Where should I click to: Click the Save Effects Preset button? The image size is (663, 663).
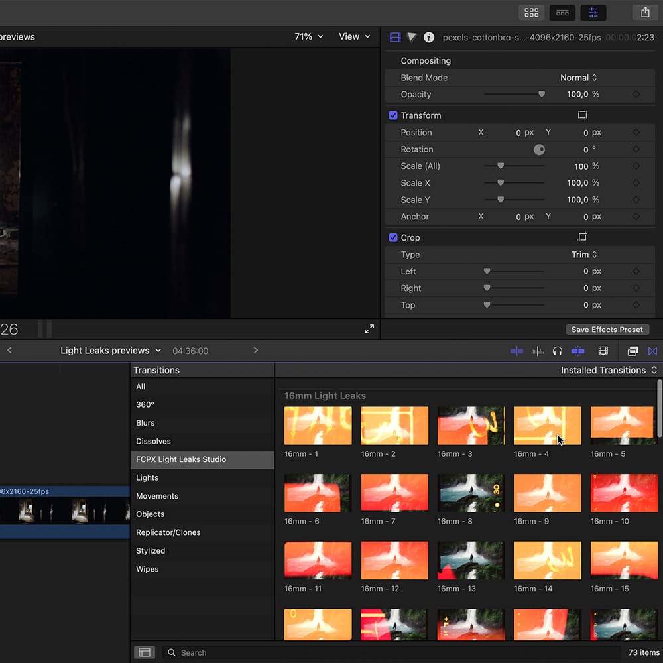tap(607, 330)
